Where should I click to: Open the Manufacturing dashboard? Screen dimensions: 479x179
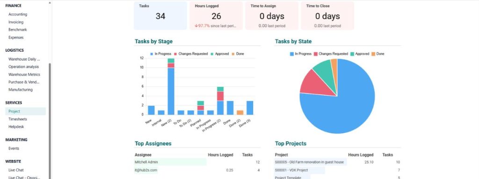point(21,89)
